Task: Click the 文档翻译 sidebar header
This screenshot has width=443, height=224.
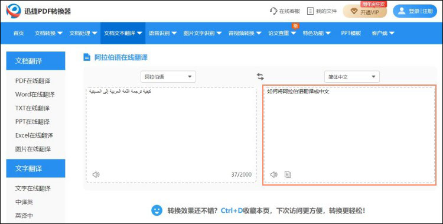Action: (x=35, y=61)
